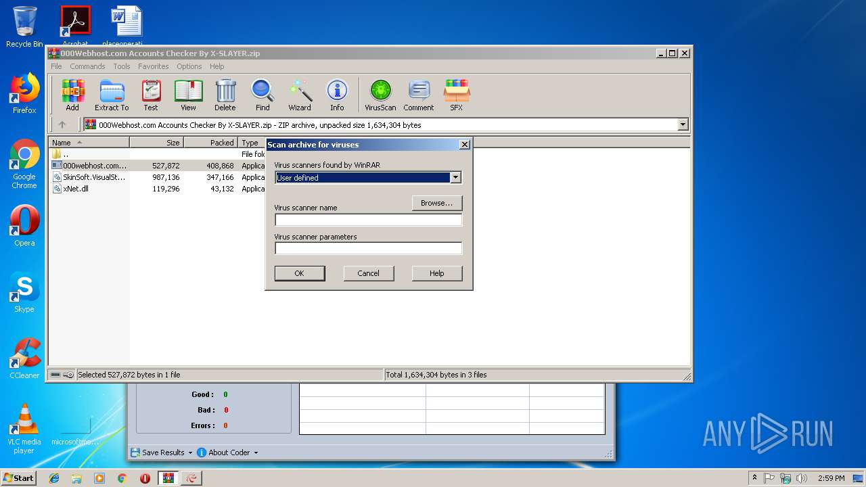
Task: Launch the Wizard wand icon
Action: pos(300,95)
